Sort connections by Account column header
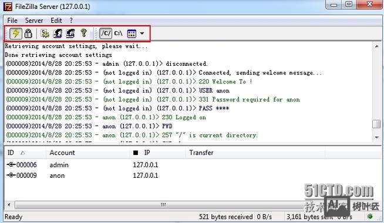 87,153
